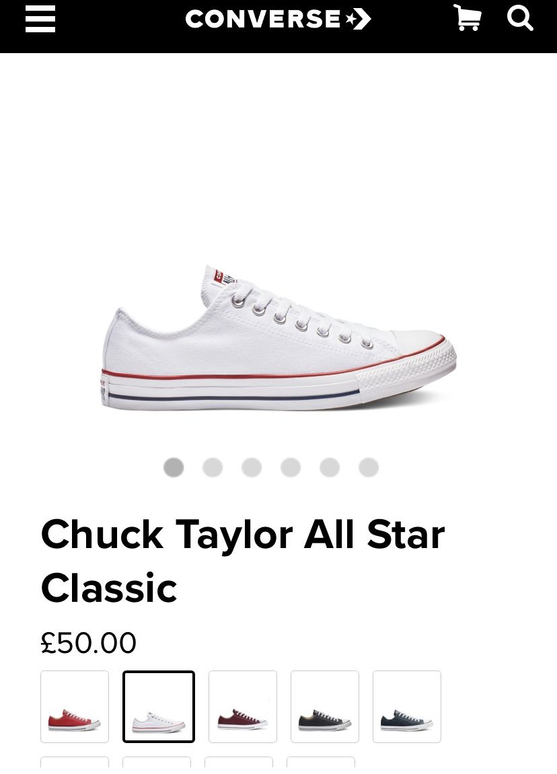Go to homepage via Converse logo
The height and width of the screenshot is (774, 557).
tap(278, 20)
